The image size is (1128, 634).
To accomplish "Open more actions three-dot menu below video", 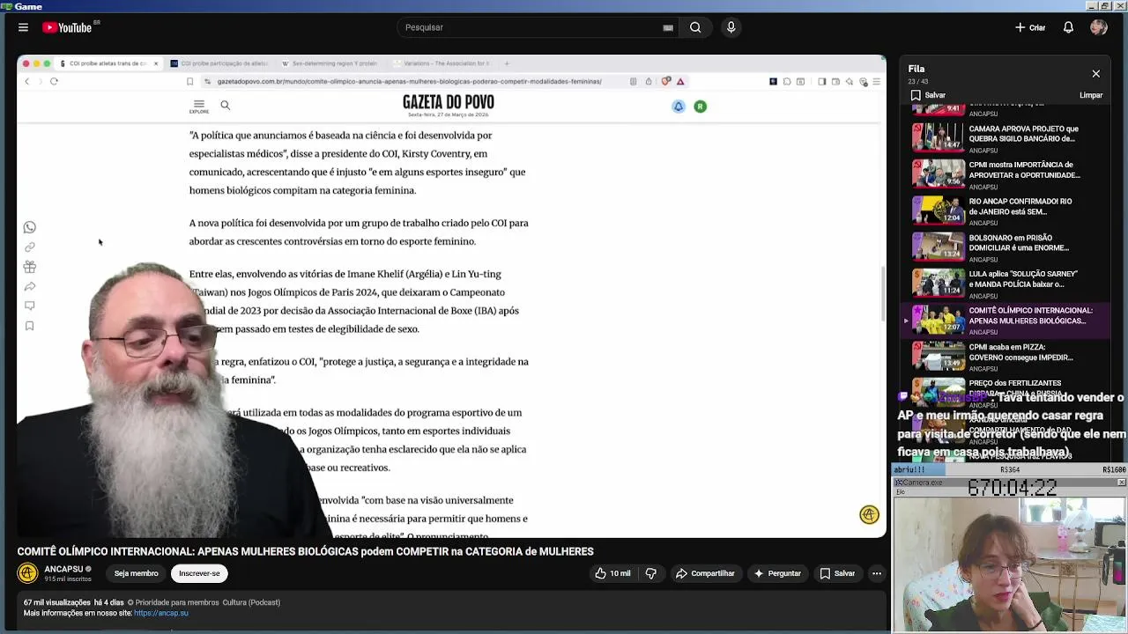I will click(877, 573).
